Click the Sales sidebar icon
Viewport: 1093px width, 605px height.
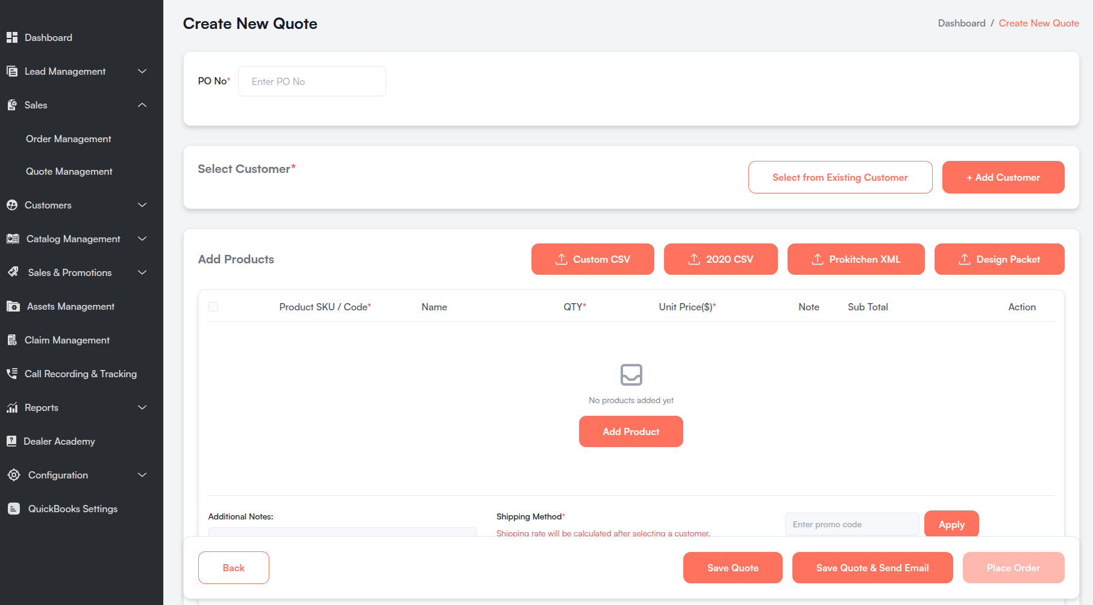(x=12, y=105)
